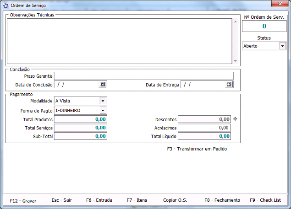Click the Sub-Total value field

[x=81, y=136]
